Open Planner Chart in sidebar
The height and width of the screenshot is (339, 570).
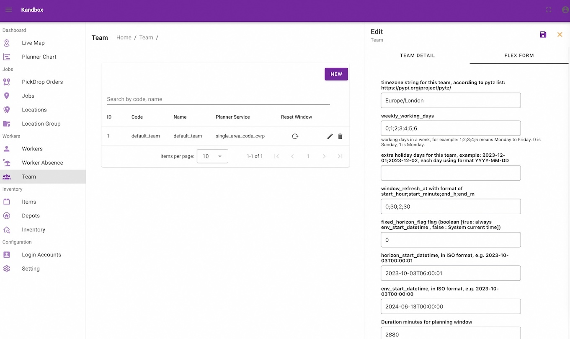pos(39,57)
